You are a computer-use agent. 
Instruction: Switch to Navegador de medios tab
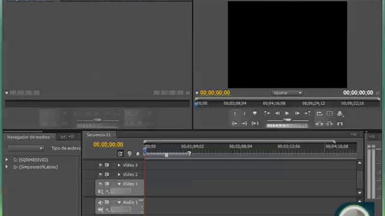[28, 137]
